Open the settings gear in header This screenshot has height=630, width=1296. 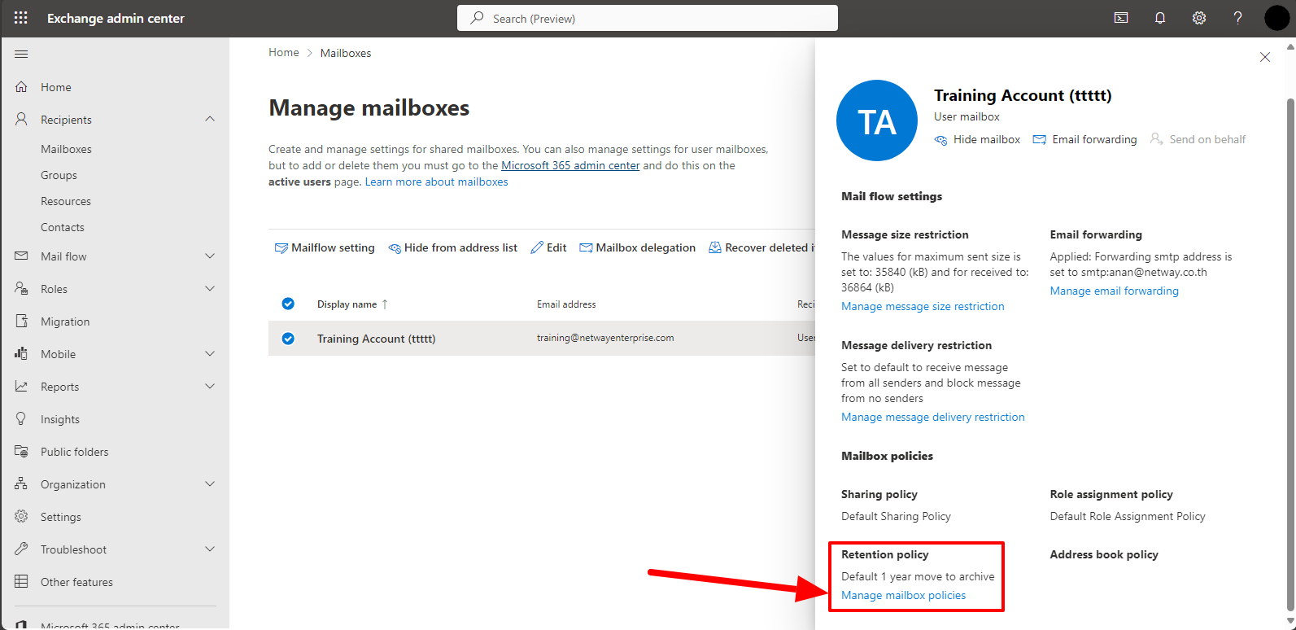click(x=1199, y=18)
